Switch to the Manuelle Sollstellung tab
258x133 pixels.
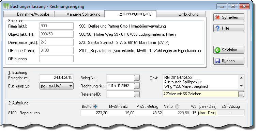(x=80, y=14)
